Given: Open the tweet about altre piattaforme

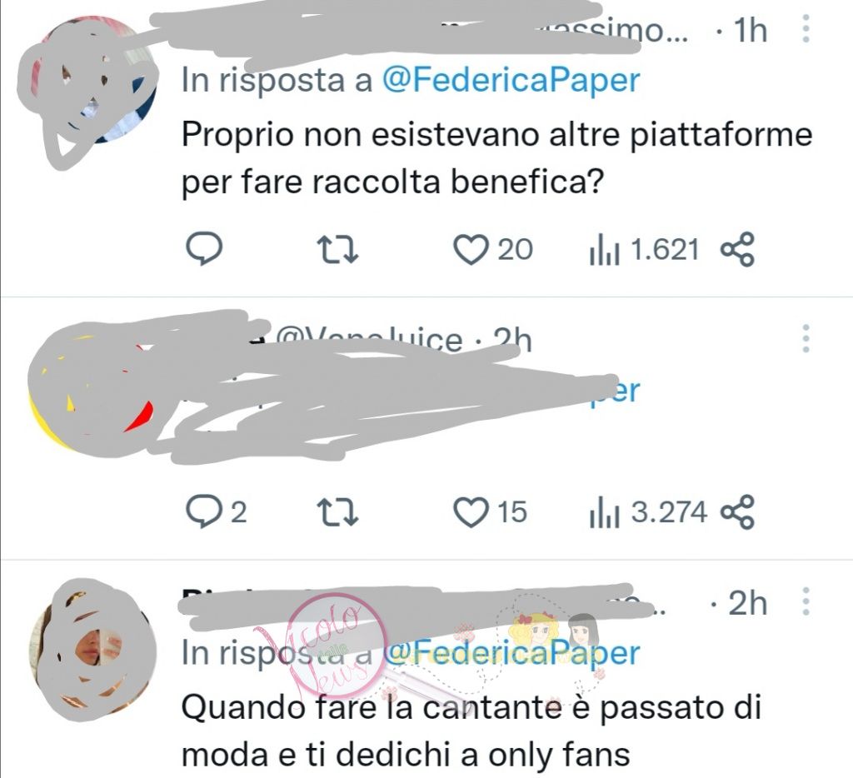Looking at the screenshot, I should pos(496,157).
